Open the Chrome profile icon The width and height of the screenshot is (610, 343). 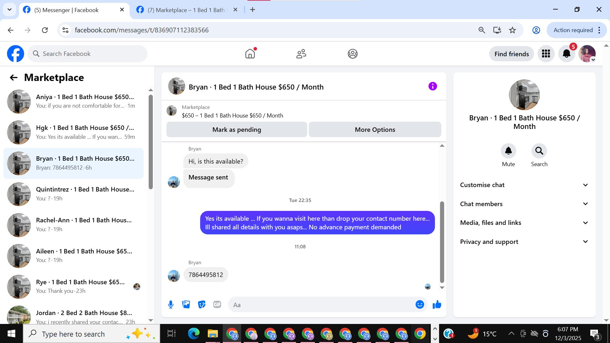pos(536,30)
